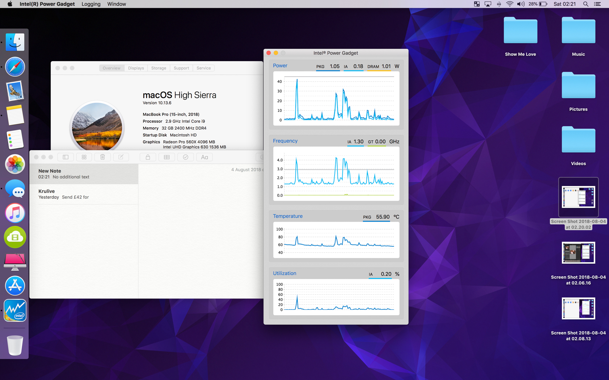Click Intel Power Gadget Dock icon

point(15,310)
